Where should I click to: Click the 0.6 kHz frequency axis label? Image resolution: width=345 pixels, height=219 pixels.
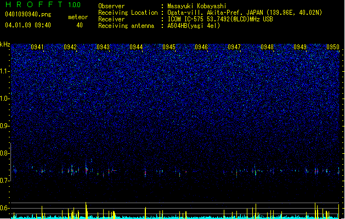coord(4,208)
